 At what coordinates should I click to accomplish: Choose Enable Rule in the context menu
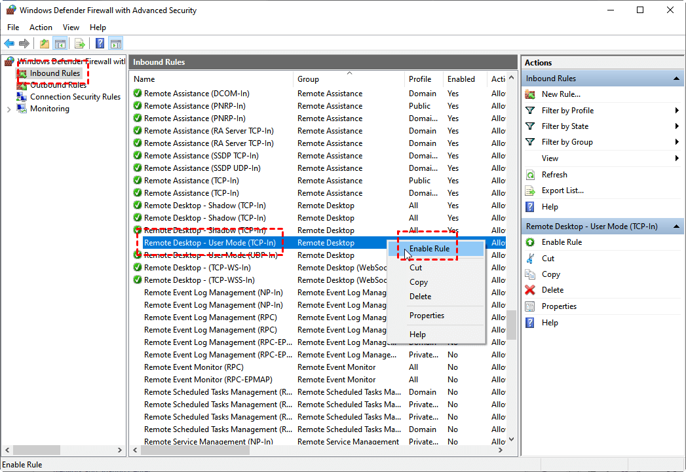pyautogui.click(x=436, y=249)
